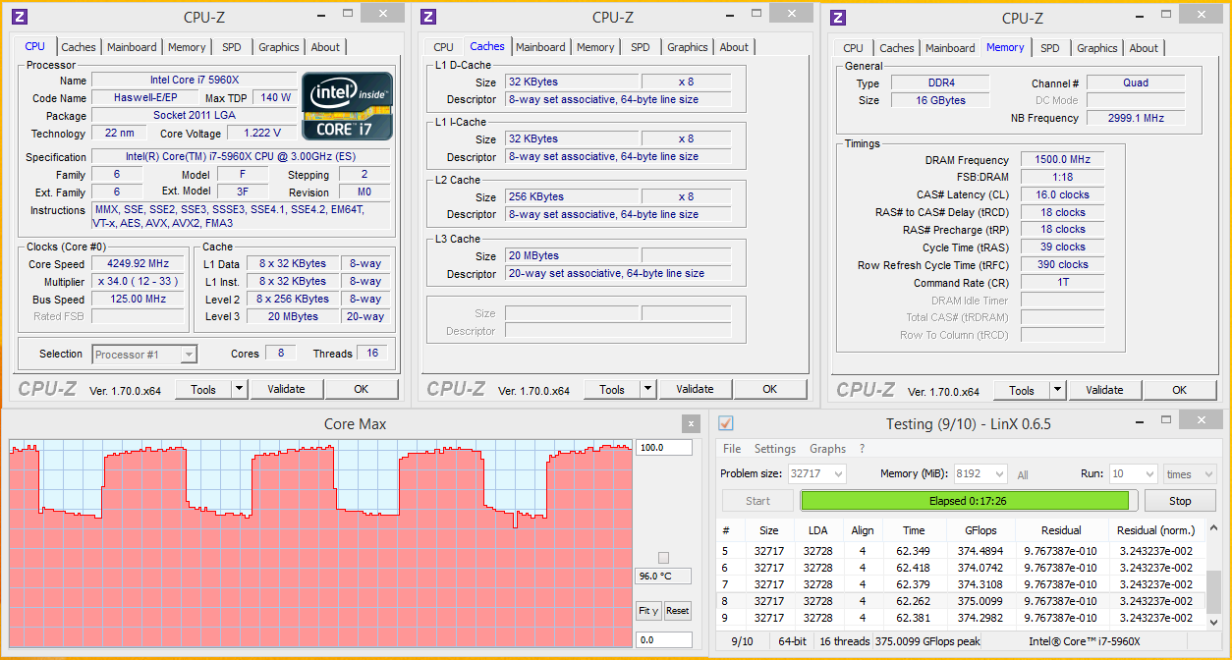Click Validate in the CPU-Z CPU window
The image size is (1232, 660).
pos(286,389)
